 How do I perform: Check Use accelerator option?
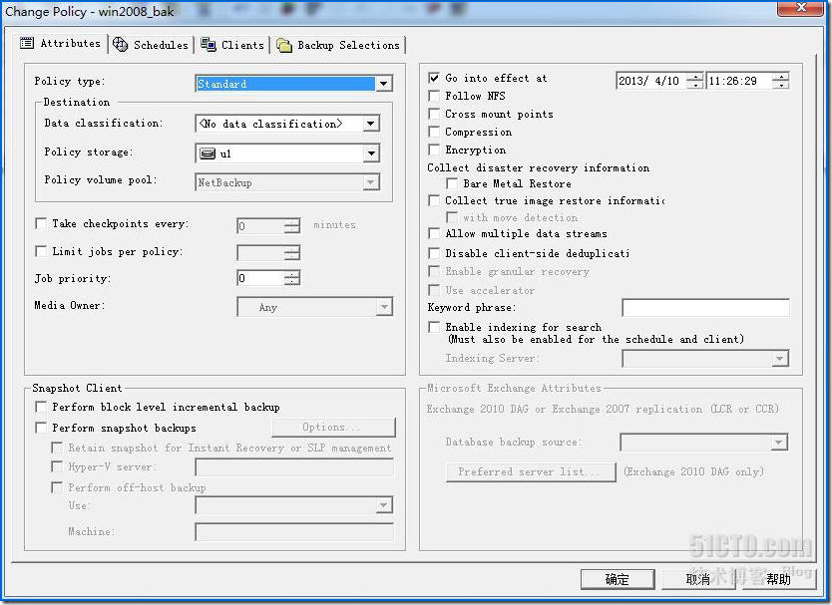pyautogui.click(x=434, y=290)
